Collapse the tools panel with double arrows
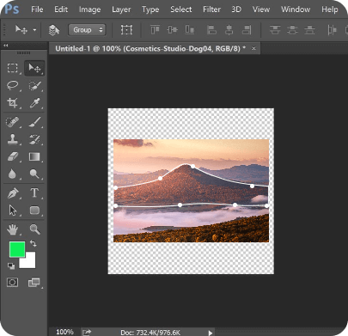 (x=6, y=46)
